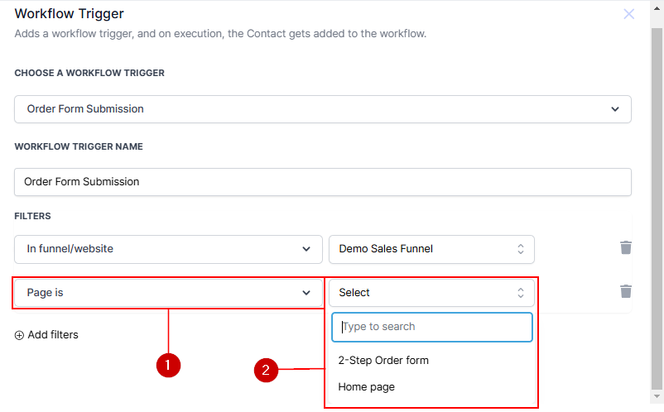Click the 'Add filters' link
The image size is (664, 412).
[x=53, y=335]
